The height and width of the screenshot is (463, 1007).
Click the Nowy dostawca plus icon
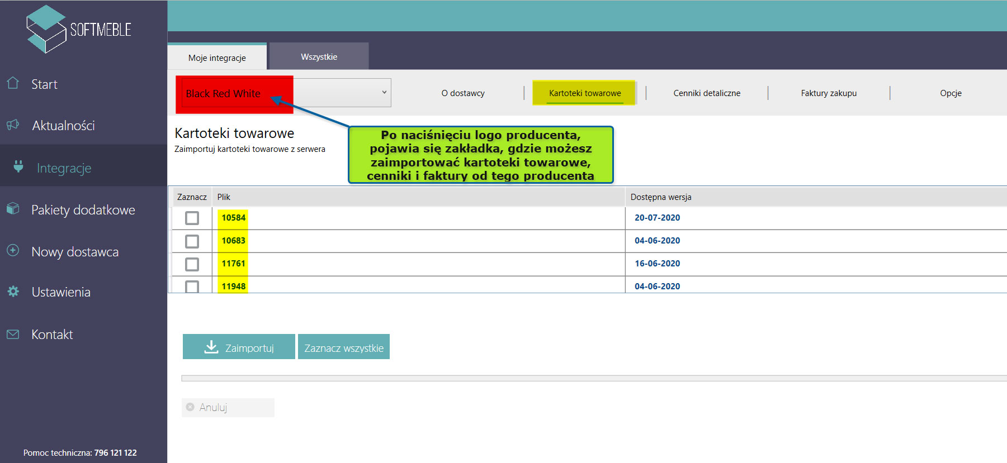(x=13, y=250)
